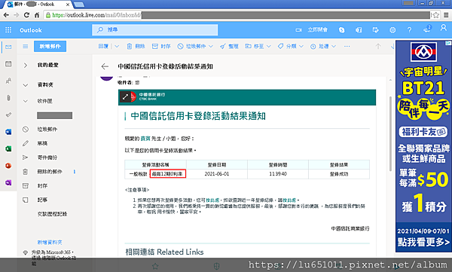The image size is (452, 272).
Task: Open the Files paperclip icon
Action: click(x=8, y=98)
